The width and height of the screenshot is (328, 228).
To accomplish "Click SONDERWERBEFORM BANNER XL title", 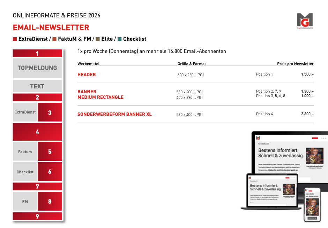I will [x=114, y=114].
